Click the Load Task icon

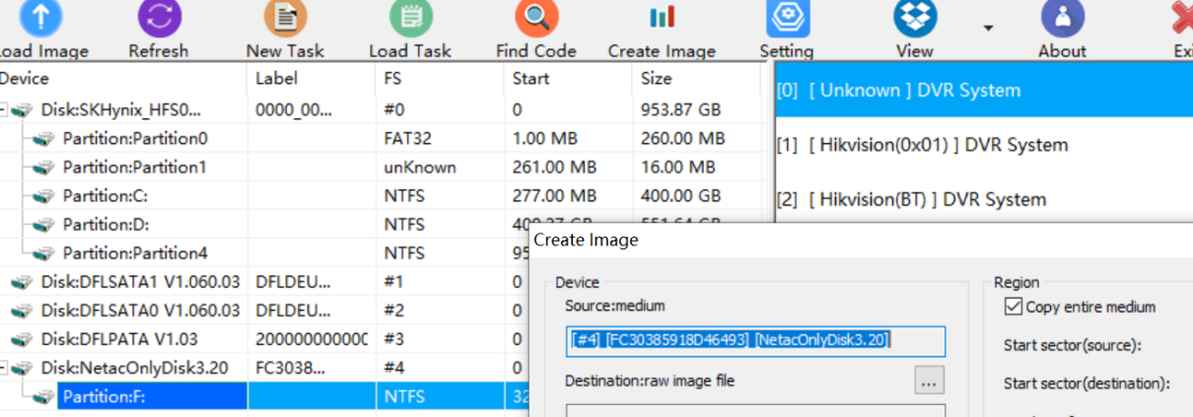410,18
